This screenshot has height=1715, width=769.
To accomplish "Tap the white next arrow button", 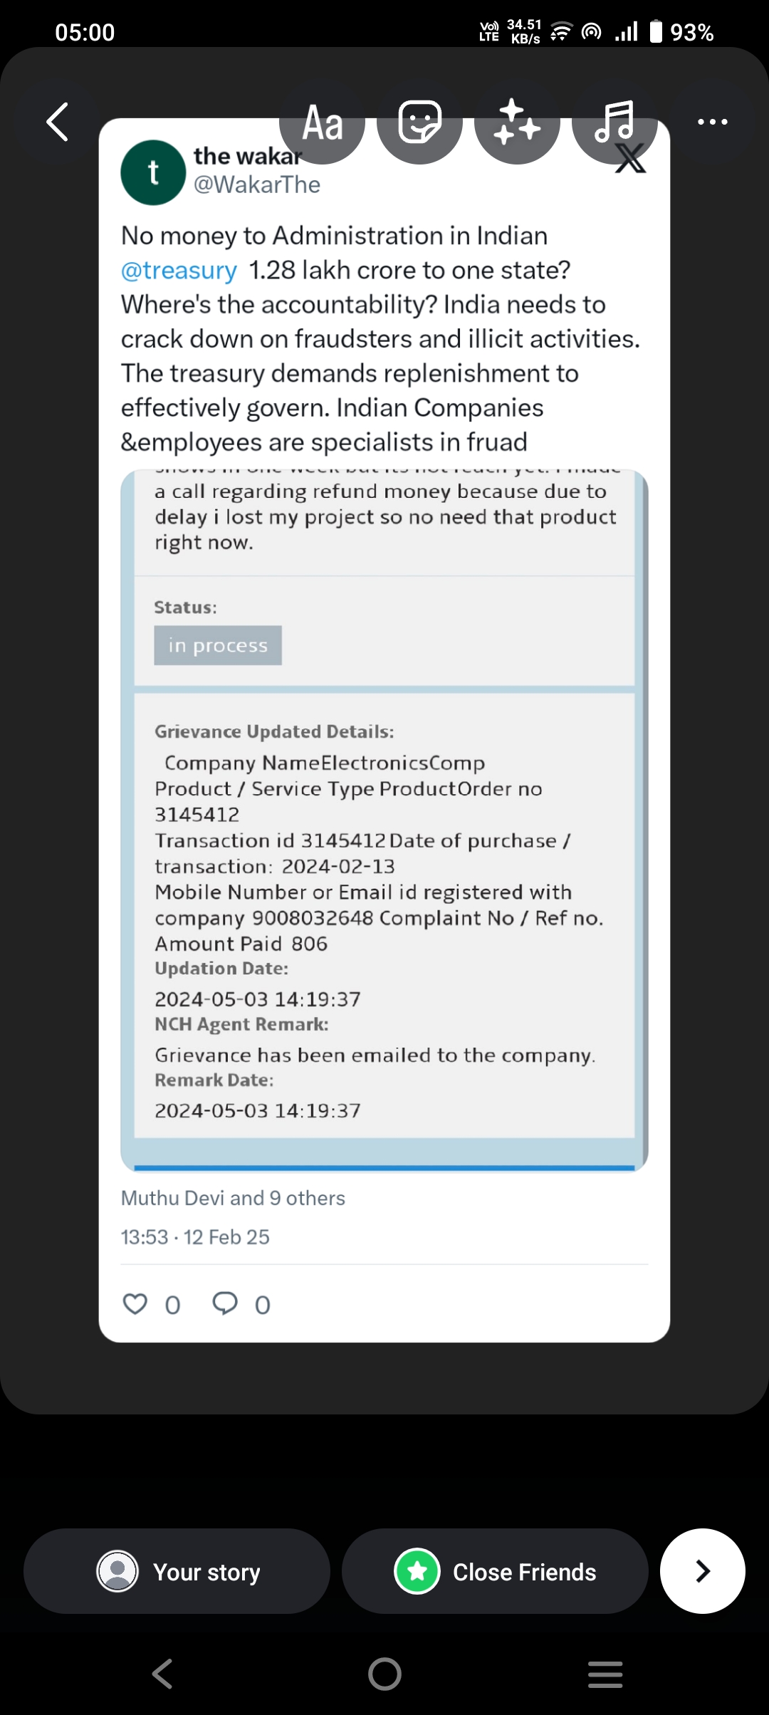I will click(702, 1571).
